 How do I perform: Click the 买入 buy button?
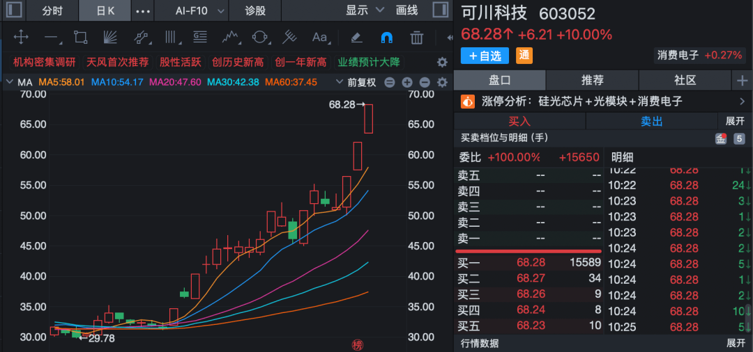point(519,121)
